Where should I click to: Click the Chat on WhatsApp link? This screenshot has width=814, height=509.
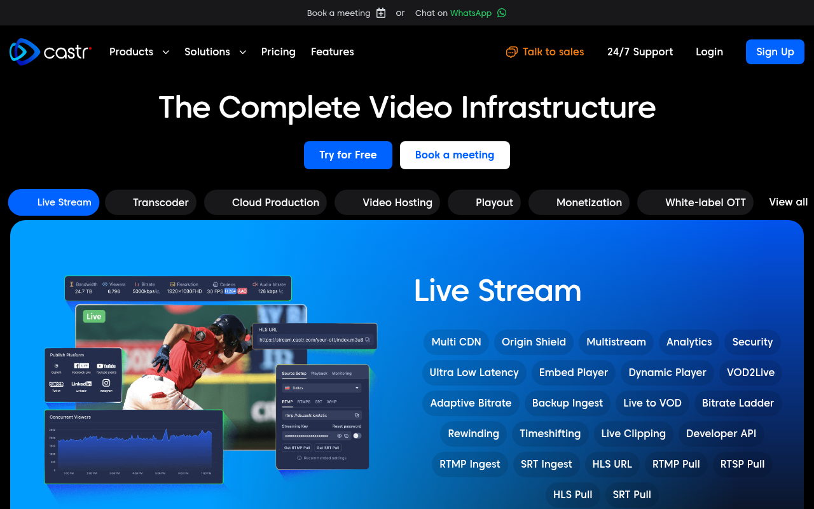[460, 13]
